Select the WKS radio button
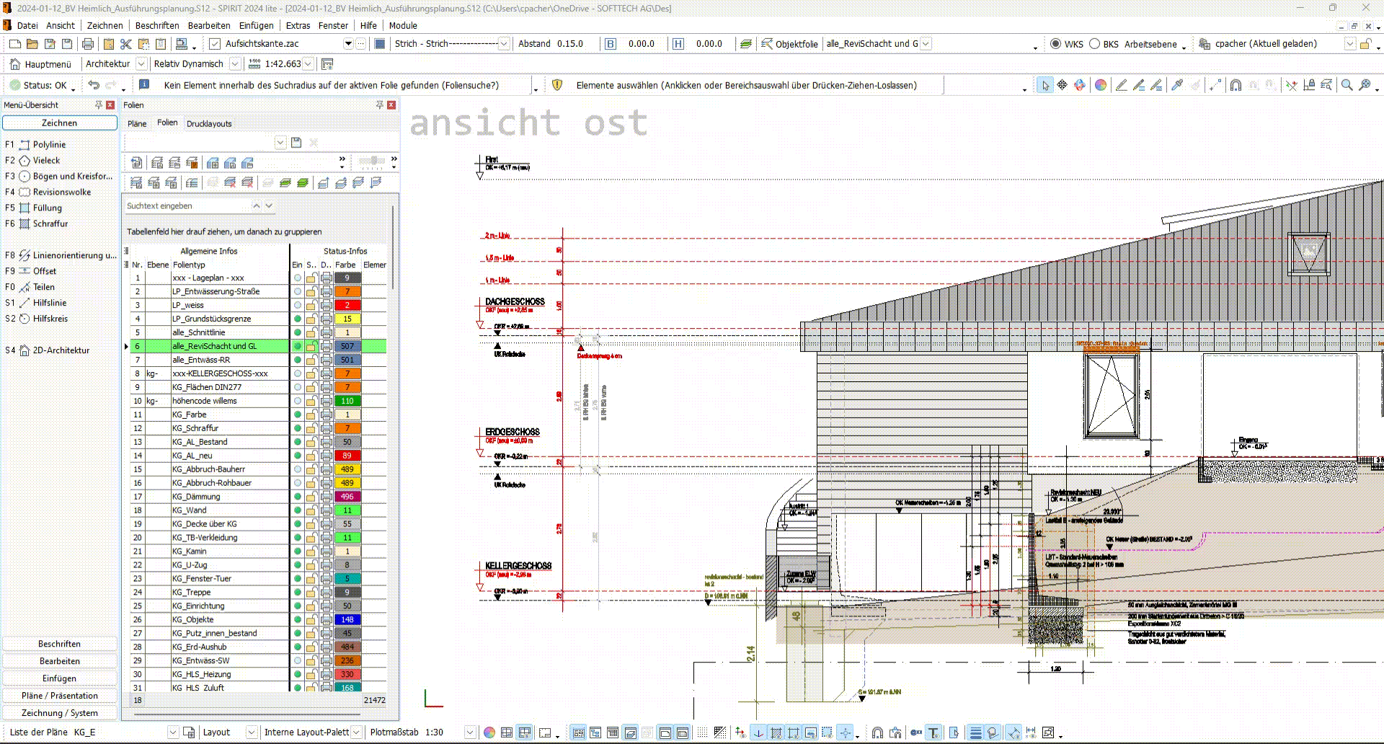 [1054, 43]
